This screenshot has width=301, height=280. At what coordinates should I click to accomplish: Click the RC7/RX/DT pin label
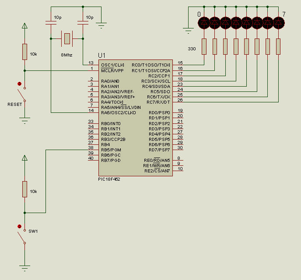[158, 102]
